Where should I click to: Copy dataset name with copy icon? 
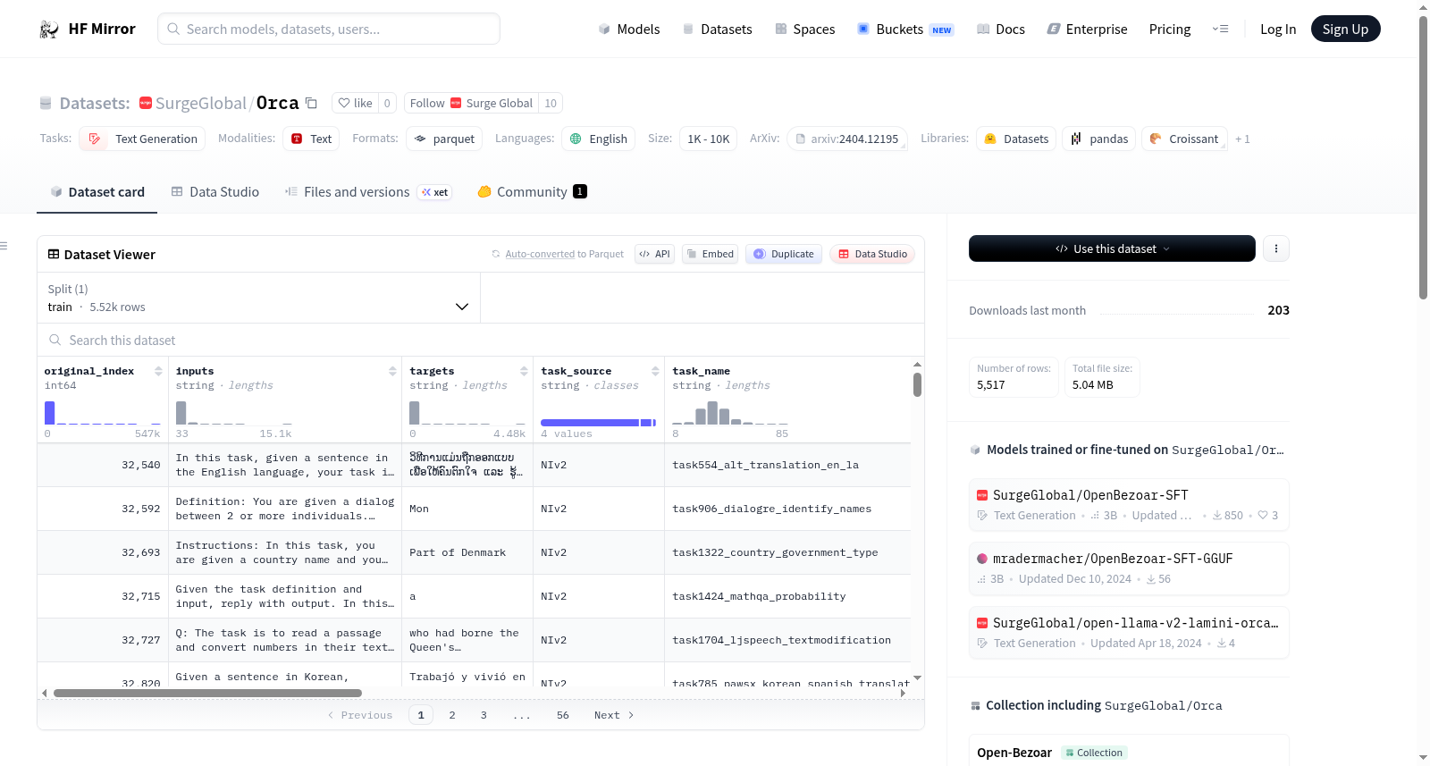311,103
